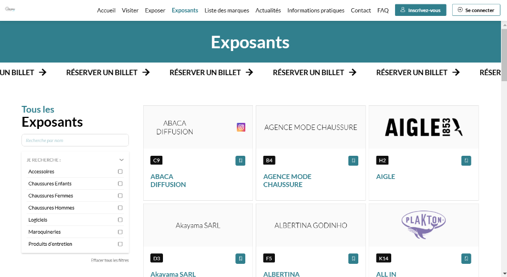Bookmark the AIGLE exhibitor
This screenshot has height=277, width=507.
[x=466, y=161]
